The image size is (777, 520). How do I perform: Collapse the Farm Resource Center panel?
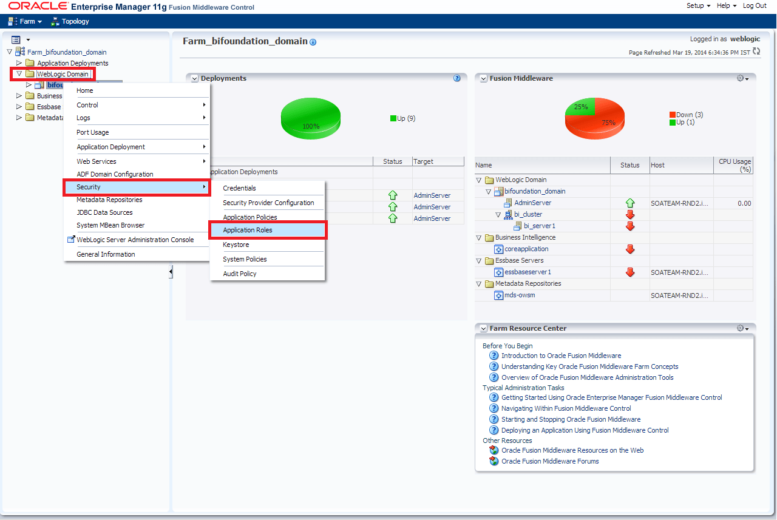click(x=484, y=328)
